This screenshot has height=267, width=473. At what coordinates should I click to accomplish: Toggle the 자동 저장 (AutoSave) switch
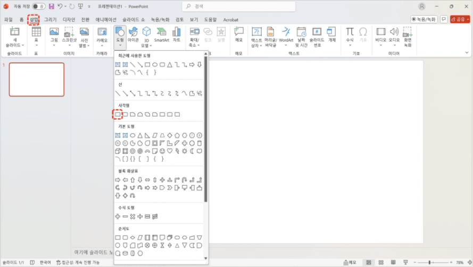point(38,6)
